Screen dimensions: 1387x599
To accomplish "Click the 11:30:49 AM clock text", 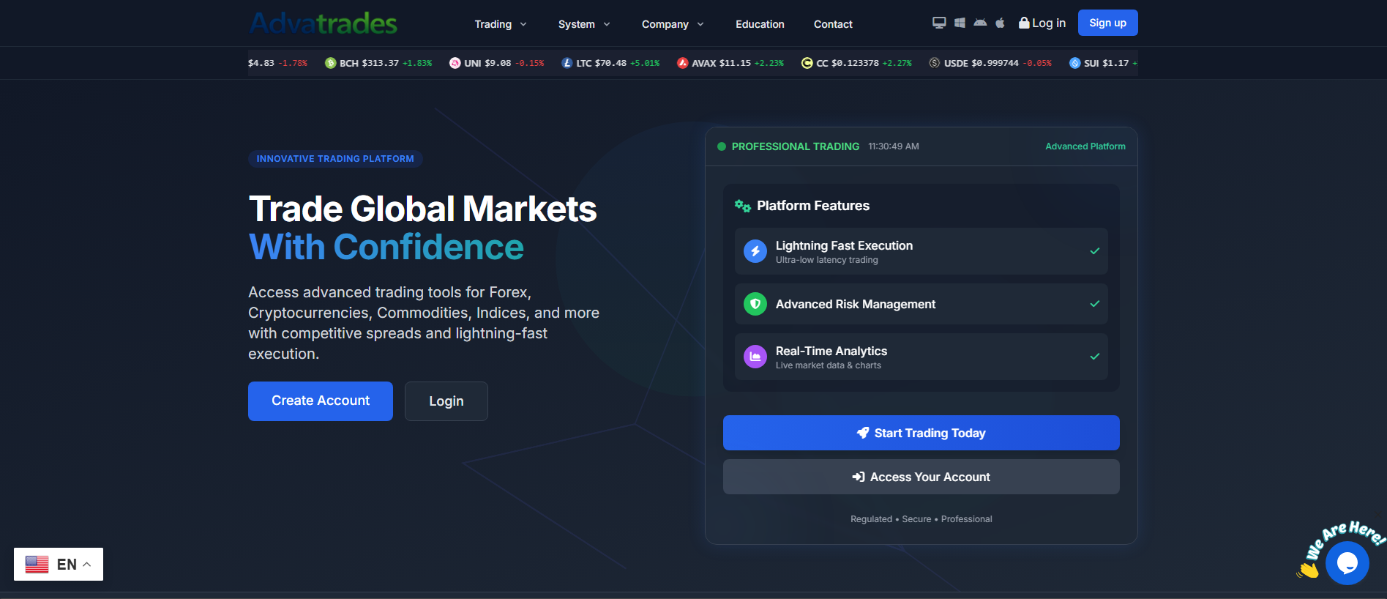I will pos(894,146).
